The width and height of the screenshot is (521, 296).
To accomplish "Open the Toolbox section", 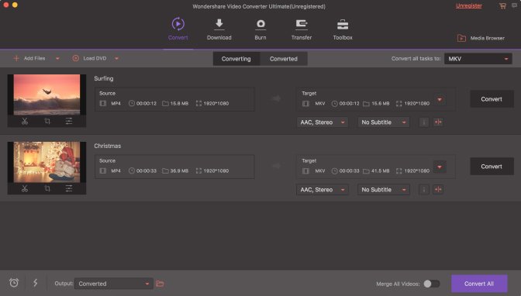I will tap(343, 29).
